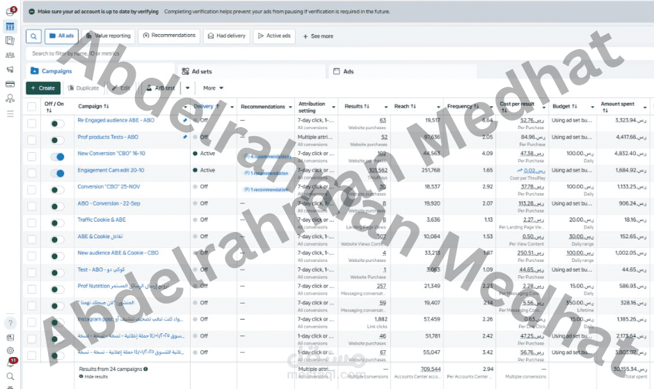Open the dropdown arrow next to A/B test
Viewport: 654px width, 389px height.
(x=188, y=88)
